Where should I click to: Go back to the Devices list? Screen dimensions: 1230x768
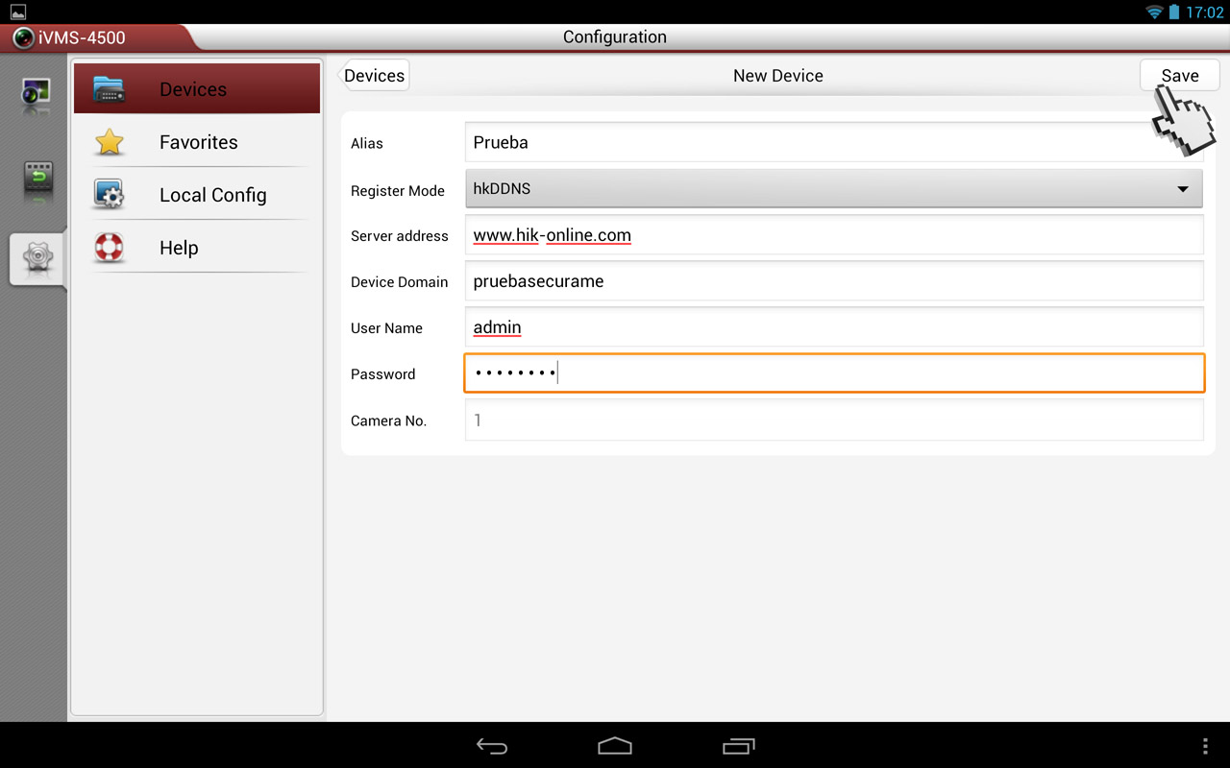pos(375,76)
